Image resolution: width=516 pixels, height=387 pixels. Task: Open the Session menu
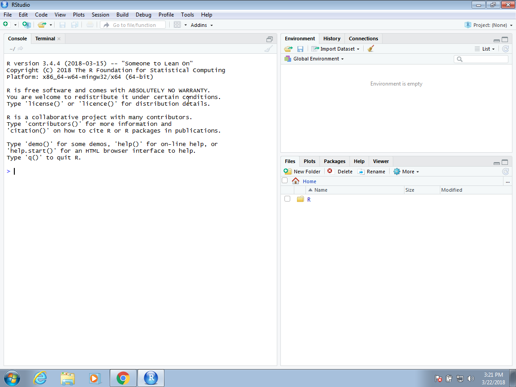coord(100,15)
